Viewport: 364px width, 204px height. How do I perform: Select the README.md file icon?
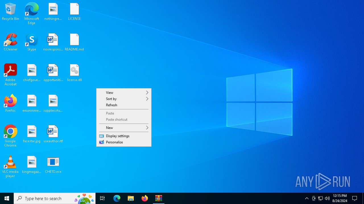75,42
